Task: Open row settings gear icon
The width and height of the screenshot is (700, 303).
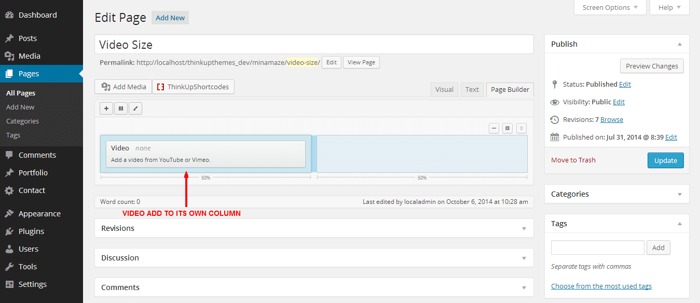Action: [507, 128]
